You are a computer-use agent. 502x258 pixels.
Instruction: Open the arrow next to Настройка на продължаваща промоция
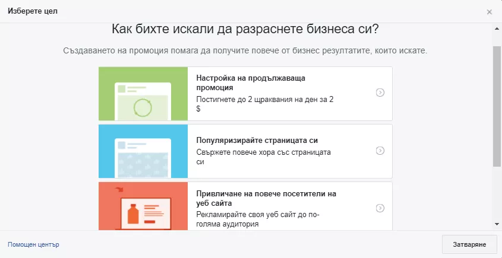(x=380, y=93)
